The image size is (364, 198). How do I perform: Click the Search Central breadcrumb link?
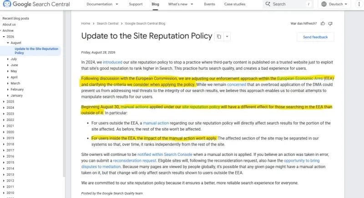coord(107,24)
